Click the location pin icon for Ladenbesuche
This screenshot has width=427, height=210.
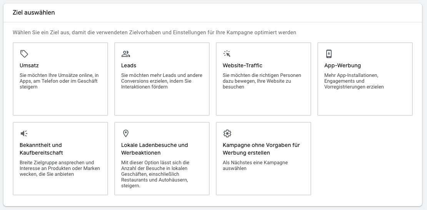[x=125, y=133]
